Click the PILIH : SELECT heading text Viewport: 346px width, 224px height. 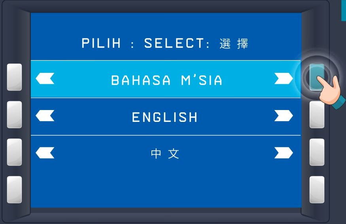pos(165,44)
